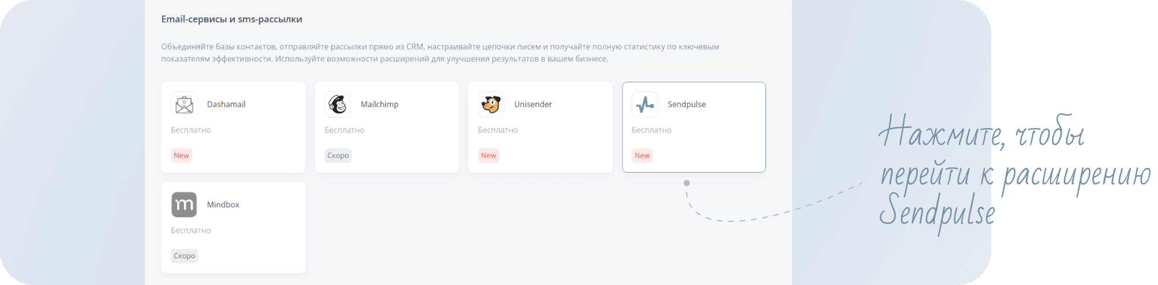Click Бесплатно price label on Sendpulse card

[x=651, y=130]
